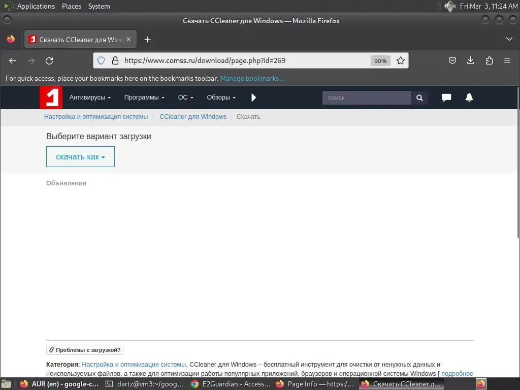Click the Скачать breadcrumb text
This screenshot has height=390, width=520.
tap(248, 117)
